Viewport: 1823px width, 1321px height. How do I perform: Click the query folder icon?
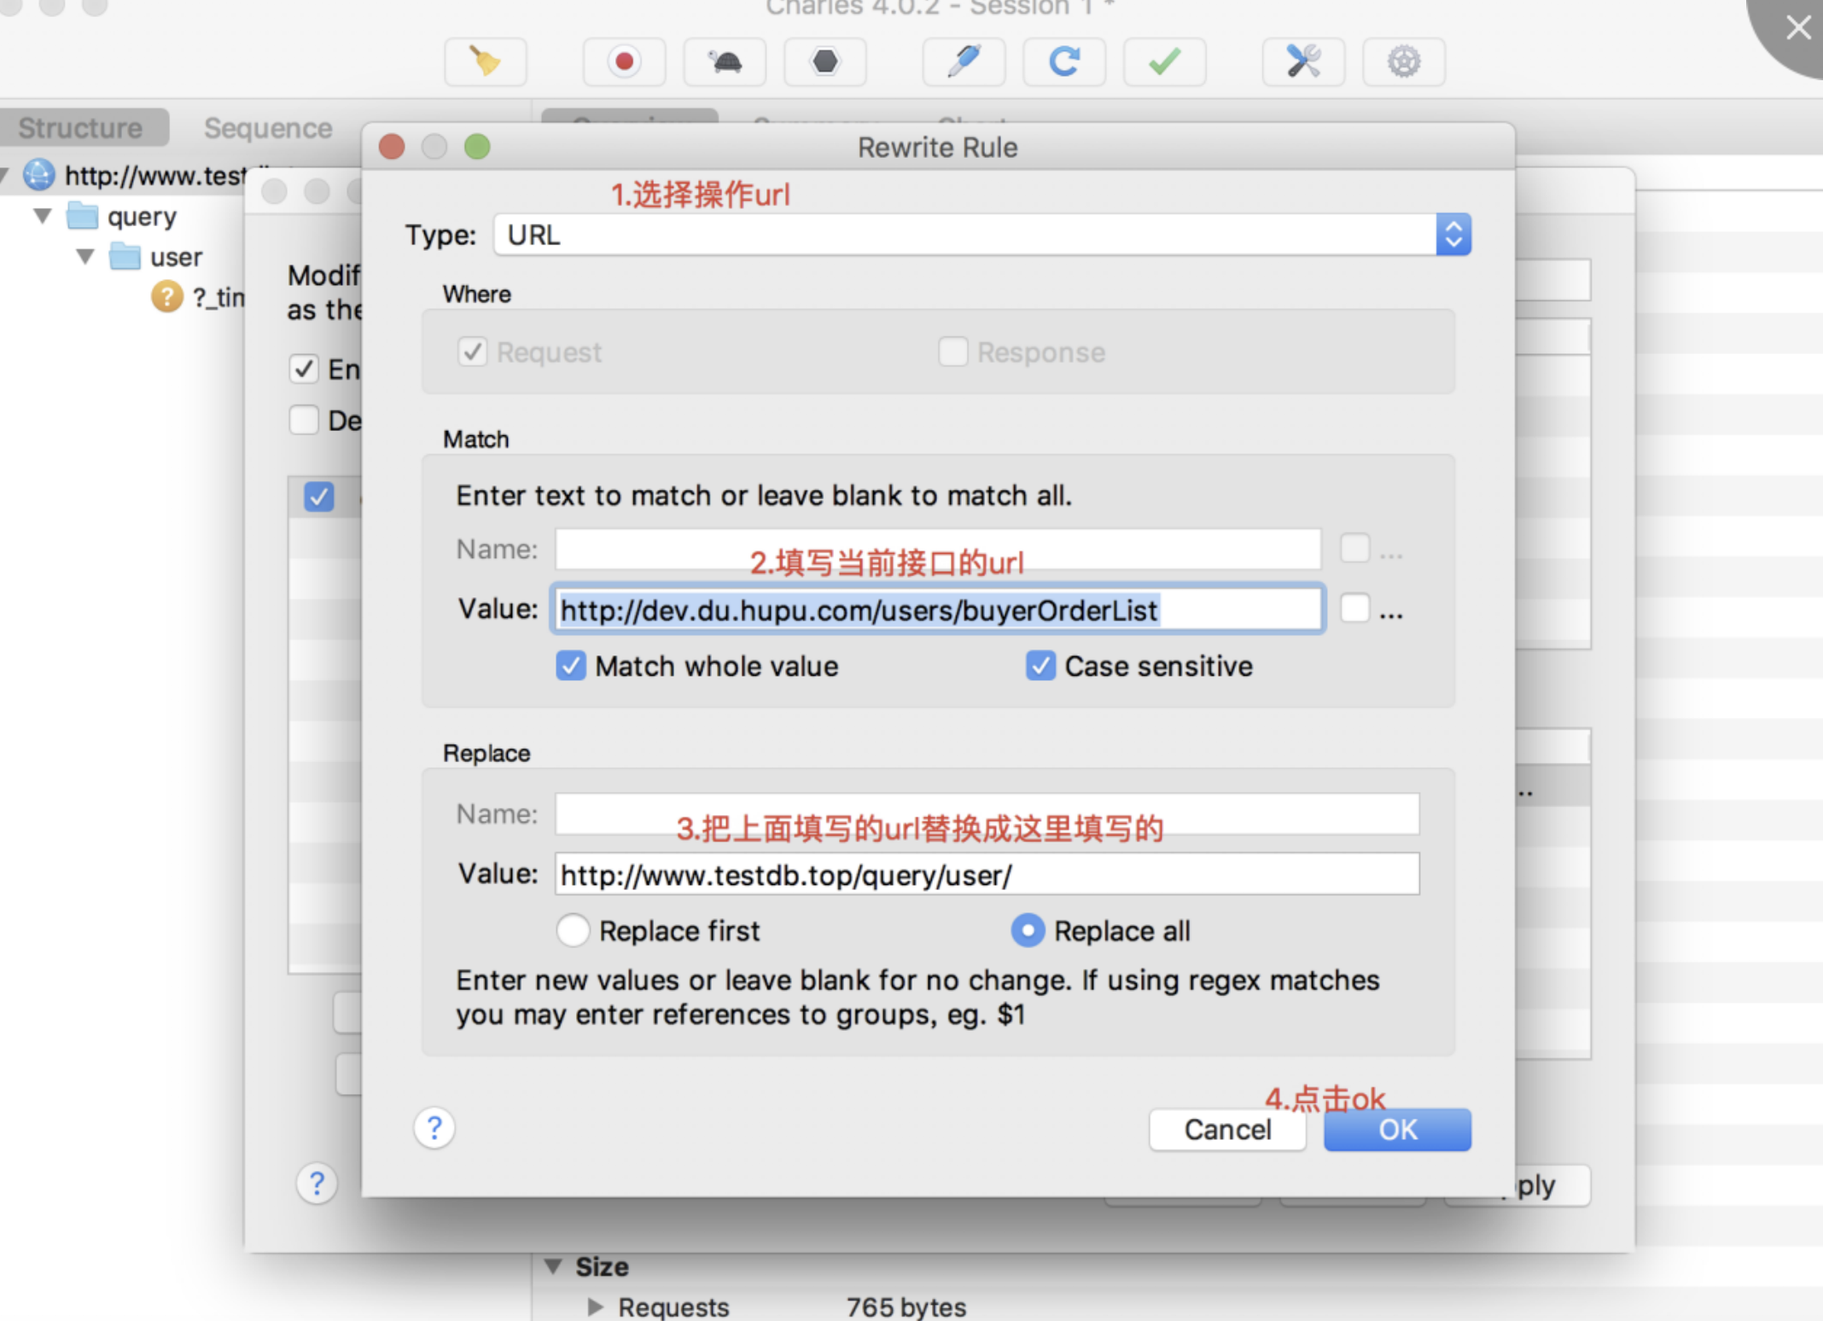tap(83, 216)
